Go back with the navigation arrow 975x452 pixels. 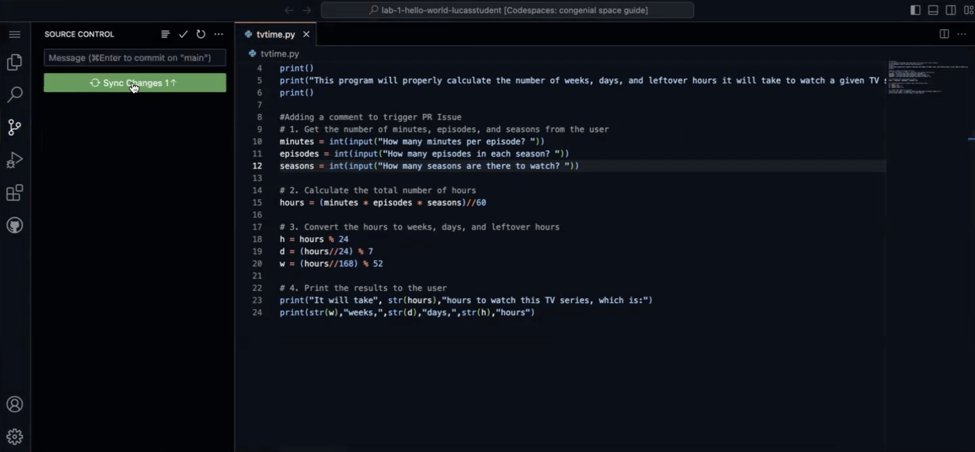coord(289,10)
